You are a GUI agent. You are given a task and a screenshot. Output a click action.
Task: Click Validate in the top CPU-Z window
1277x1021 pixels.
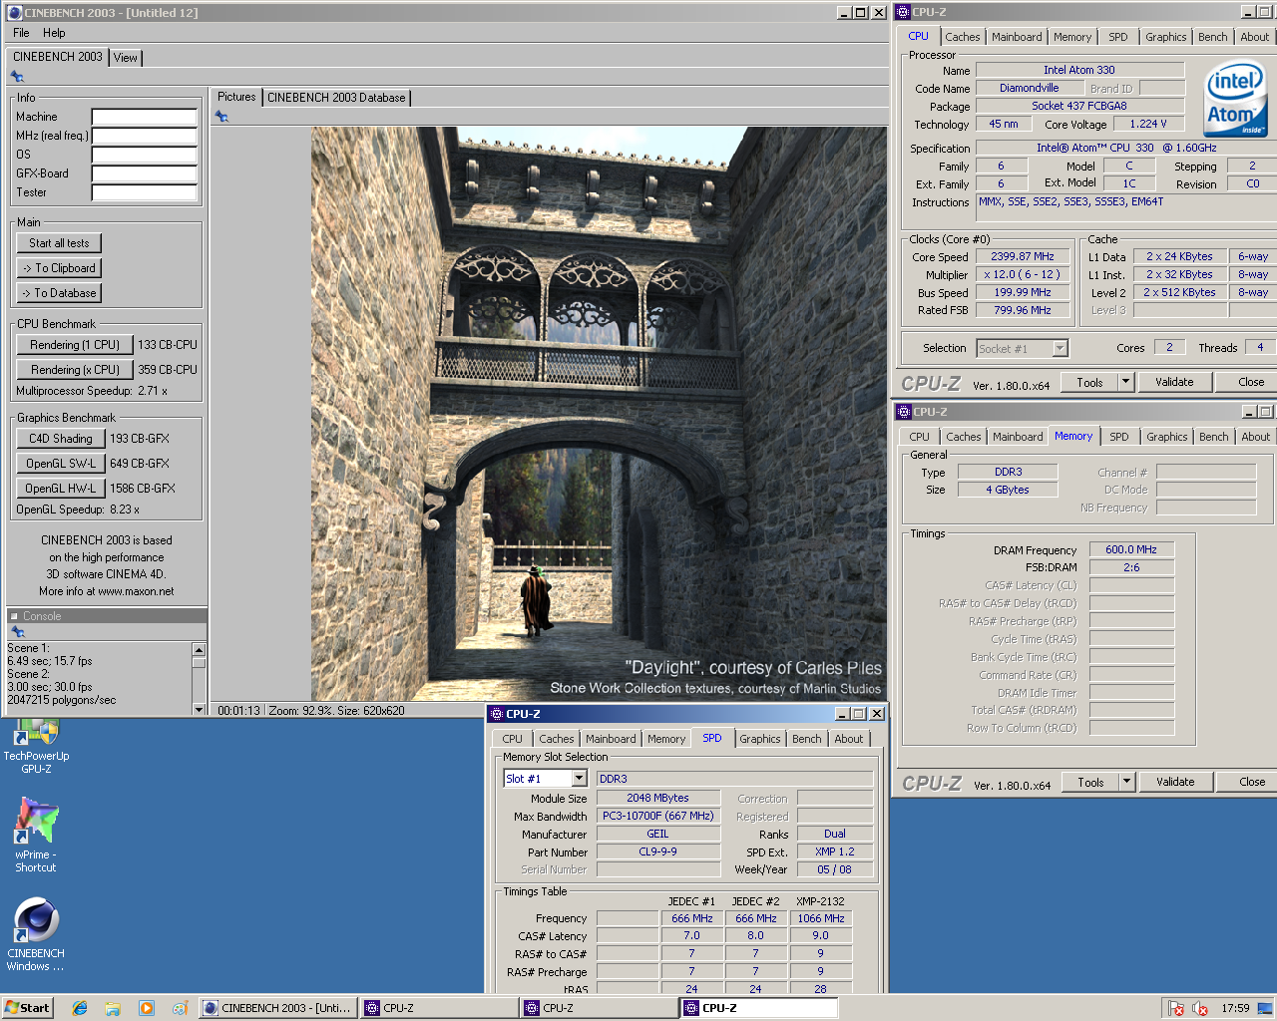coord(1174,382)
